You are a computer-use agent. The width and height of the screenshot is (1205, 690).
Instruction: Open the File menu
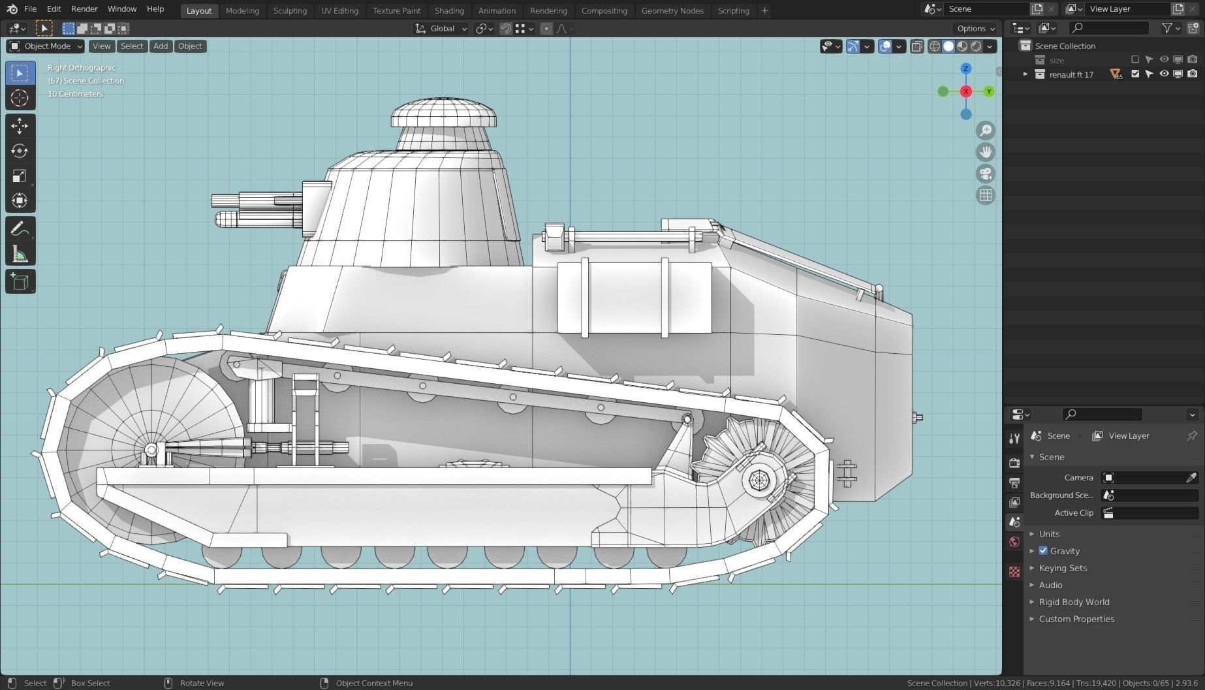pos(30,9)
